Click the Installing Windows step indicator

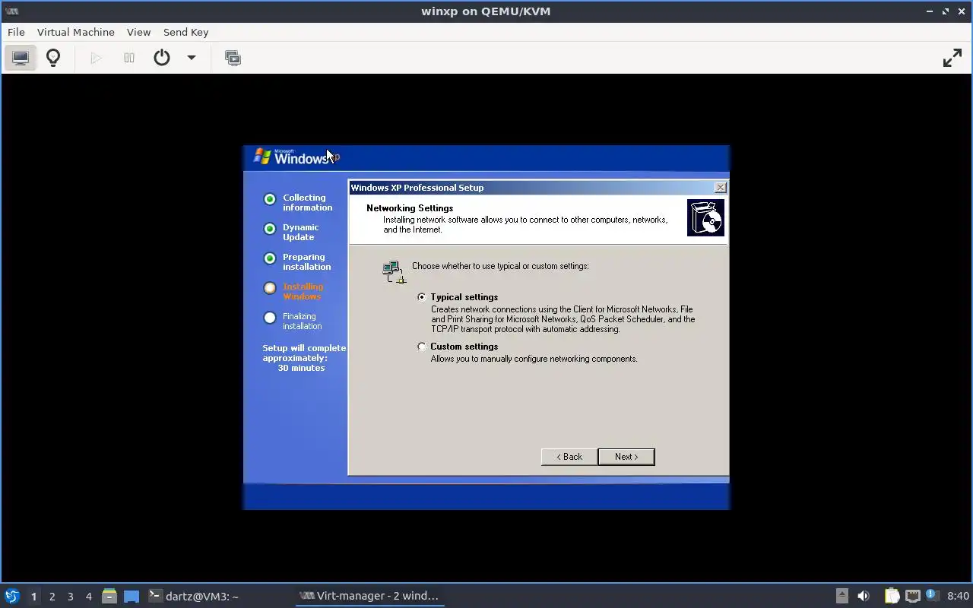coord(269,288)
